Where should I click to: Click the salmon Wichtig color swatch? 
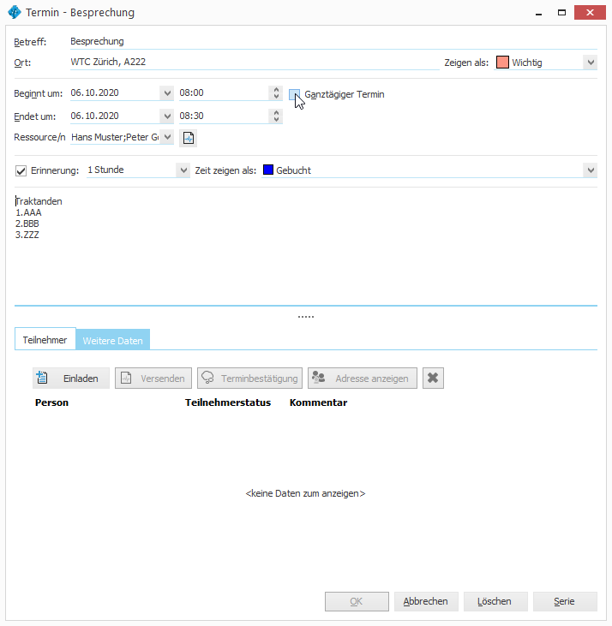tap(502, 63)
